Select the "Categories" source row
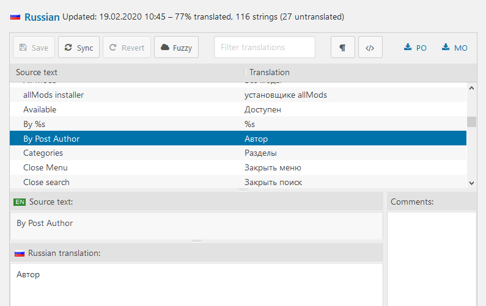The image size is (486, 306). coord(238,153)
